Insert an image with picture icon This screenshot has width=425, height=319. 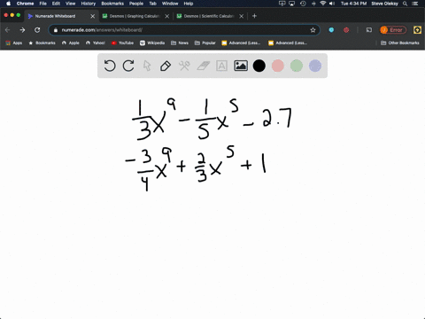pos(241,66)
